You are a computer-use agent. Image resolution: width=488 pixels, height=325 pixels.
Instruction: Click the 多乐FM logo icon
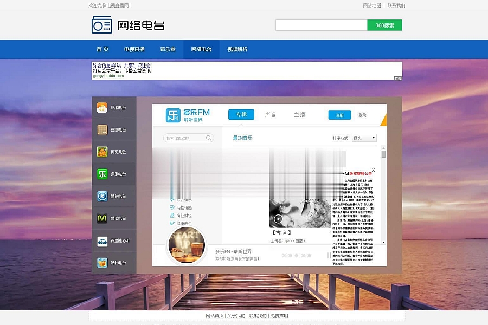coord(173,115)
